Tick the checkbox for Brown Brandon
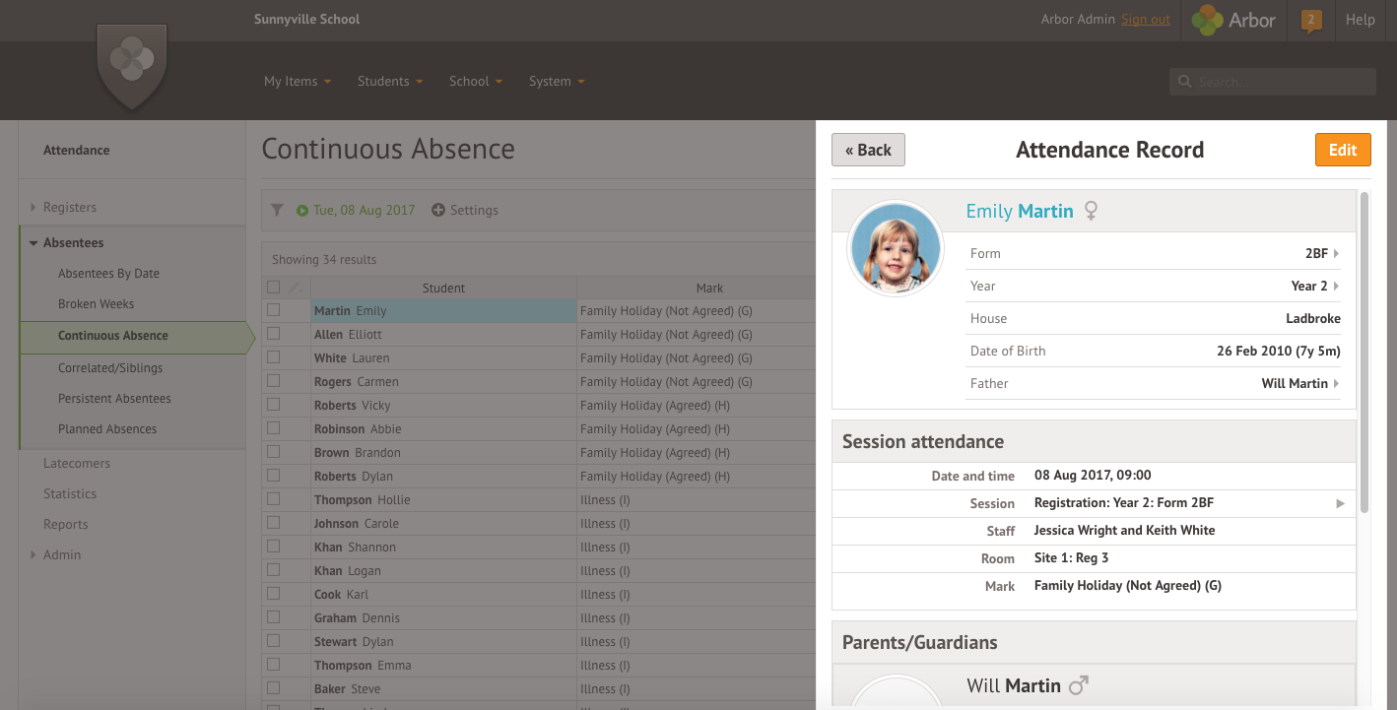Screen dimensions: 1397x710 pos(274,452)
